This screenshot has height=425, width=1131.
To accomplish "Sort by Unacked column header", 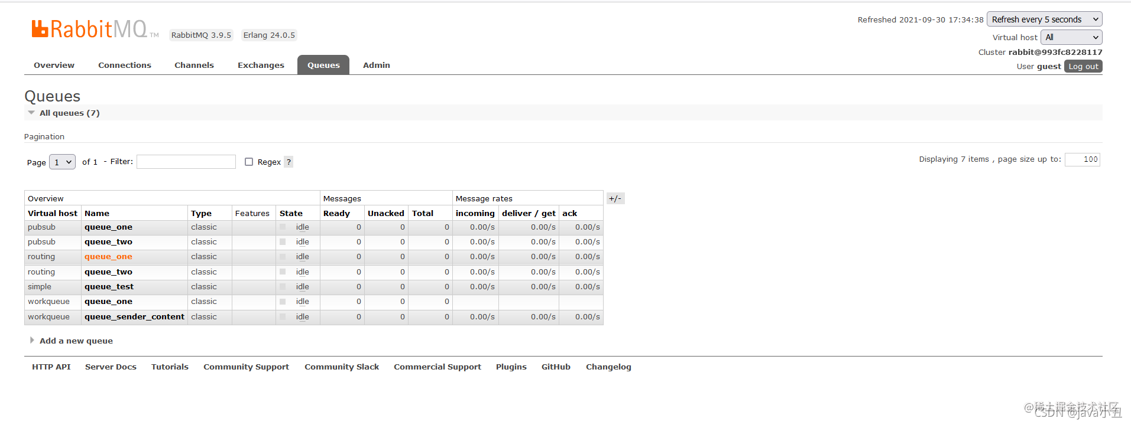I will [385, 213].
